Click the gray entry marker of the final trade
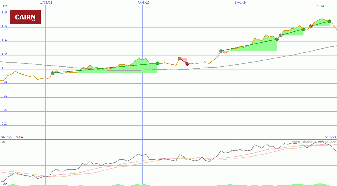Viewport: 337px width, 186px height. tap(311, 26)
